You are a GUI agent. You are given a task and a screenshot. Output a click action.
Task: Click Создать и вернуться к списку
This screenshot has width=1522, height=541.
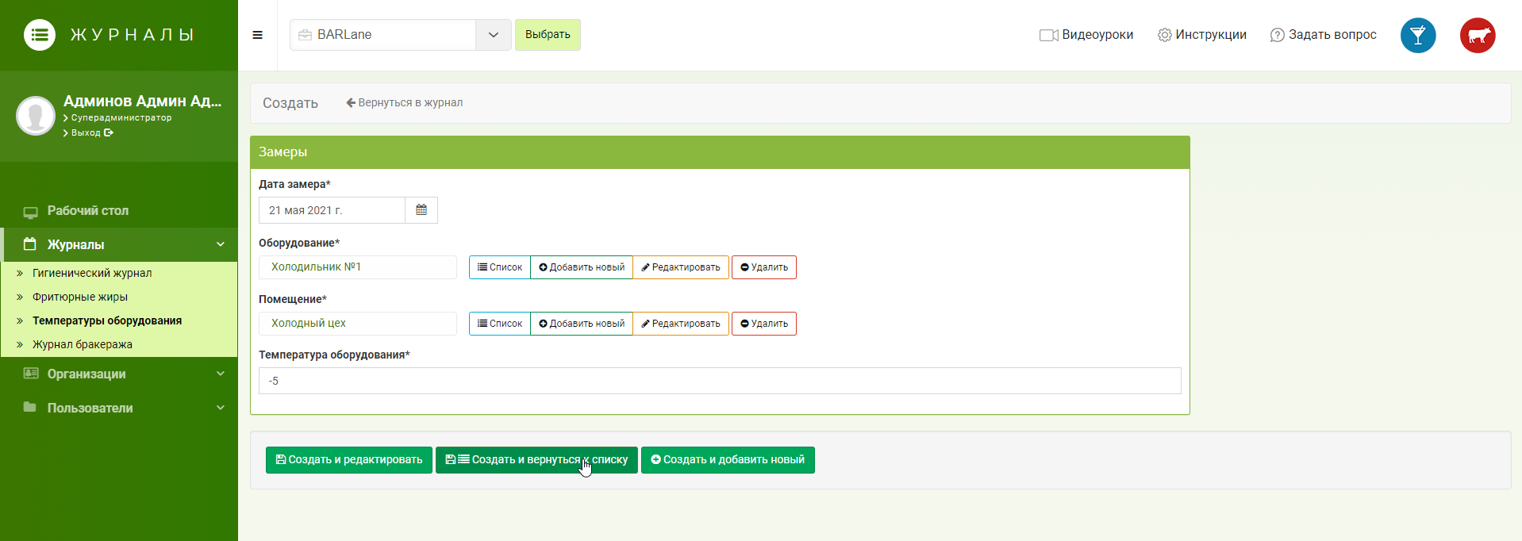pyautogui.click(x=536, y=460)
